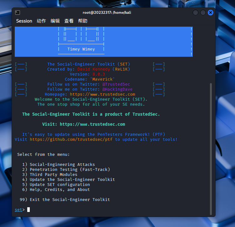Click the terminal icon in the title bar
Viewport: 235px width, 227px height.
18,13
